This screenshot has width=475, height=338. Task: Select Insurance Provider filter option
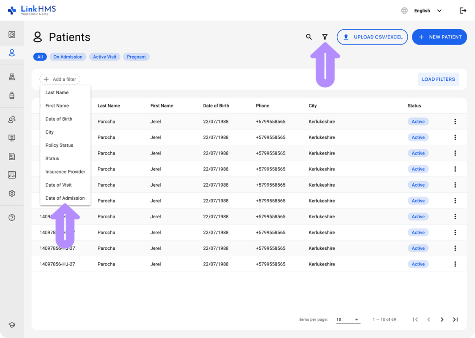pyautogui.click(x=65, y=172)
